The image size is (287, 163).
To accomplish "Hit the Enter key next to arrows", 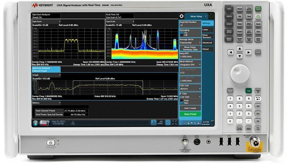I will click(x=258, y=53).
